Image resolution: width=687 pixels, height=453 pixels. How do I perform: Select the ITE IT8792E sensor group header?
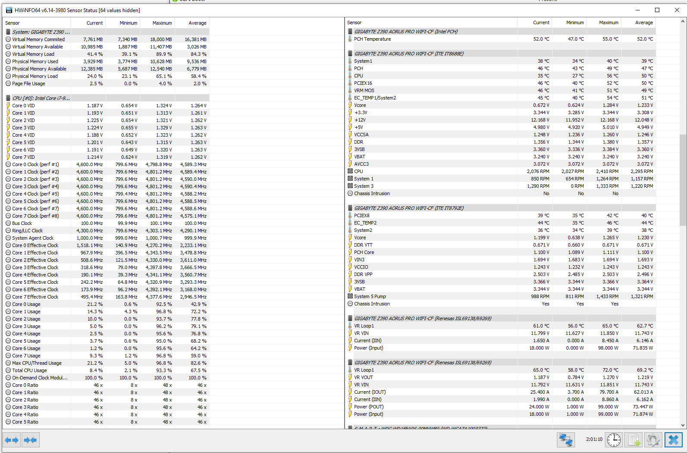pyautogui.click(x=501, y=208)
